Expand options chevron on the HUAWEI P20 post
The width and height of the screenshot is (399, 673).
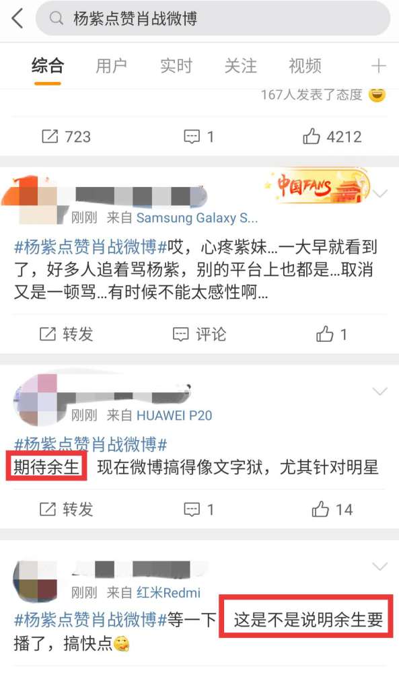coord(379,391)
